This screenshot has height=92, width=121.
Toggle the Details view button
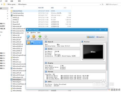(x=91, y=37)
